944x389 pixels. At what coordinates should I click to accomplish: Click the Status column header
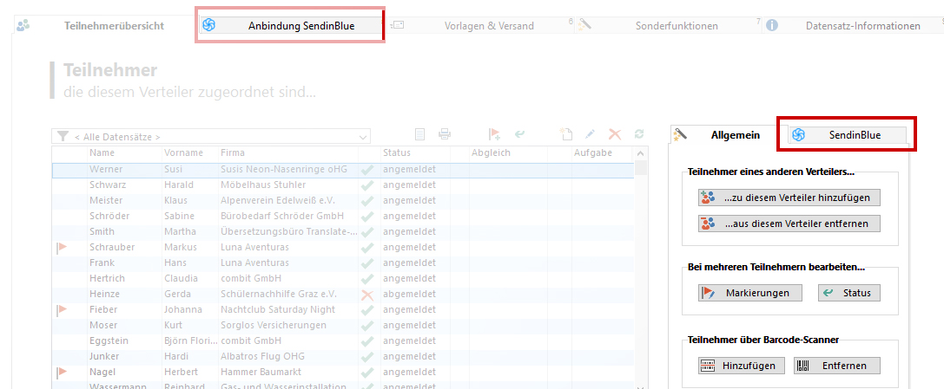tap(415, 153)
